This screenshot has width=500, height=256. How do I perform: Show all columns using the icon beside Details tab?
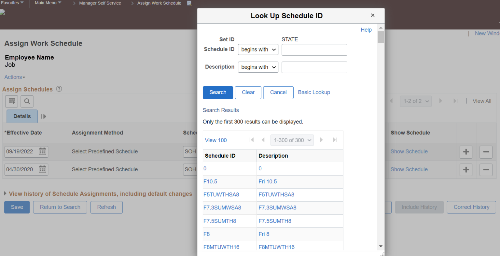pyautogui.click(x=44, y=116)
